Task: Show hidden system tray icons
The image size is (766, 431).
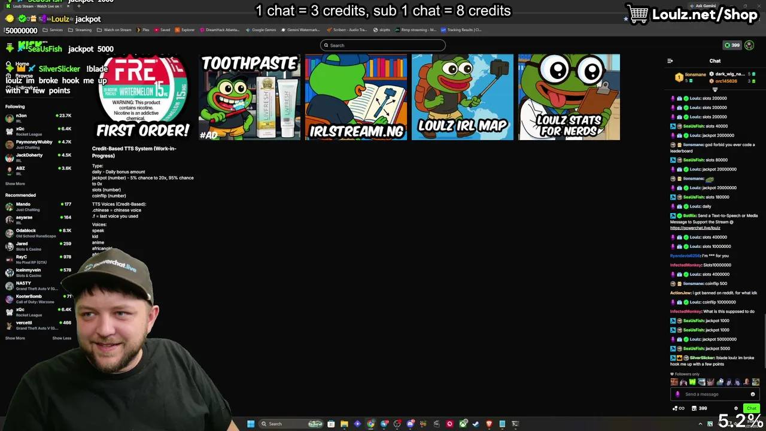Action: click(x=700, y=424)
